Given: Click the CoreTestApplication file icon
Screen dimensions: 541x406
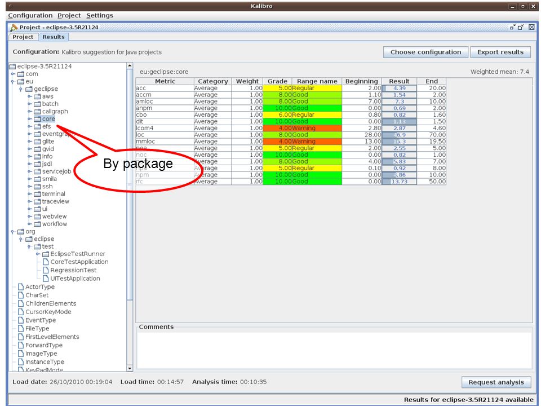Looking at the screenshot, I should pyautogui.click(x=46, y=262).
